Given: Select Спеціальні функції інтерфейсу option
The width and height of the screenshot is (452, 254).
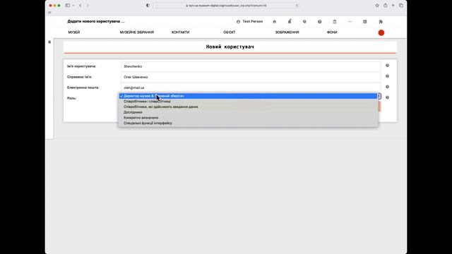Looking at the screenshot, I should tap(248, 123).
